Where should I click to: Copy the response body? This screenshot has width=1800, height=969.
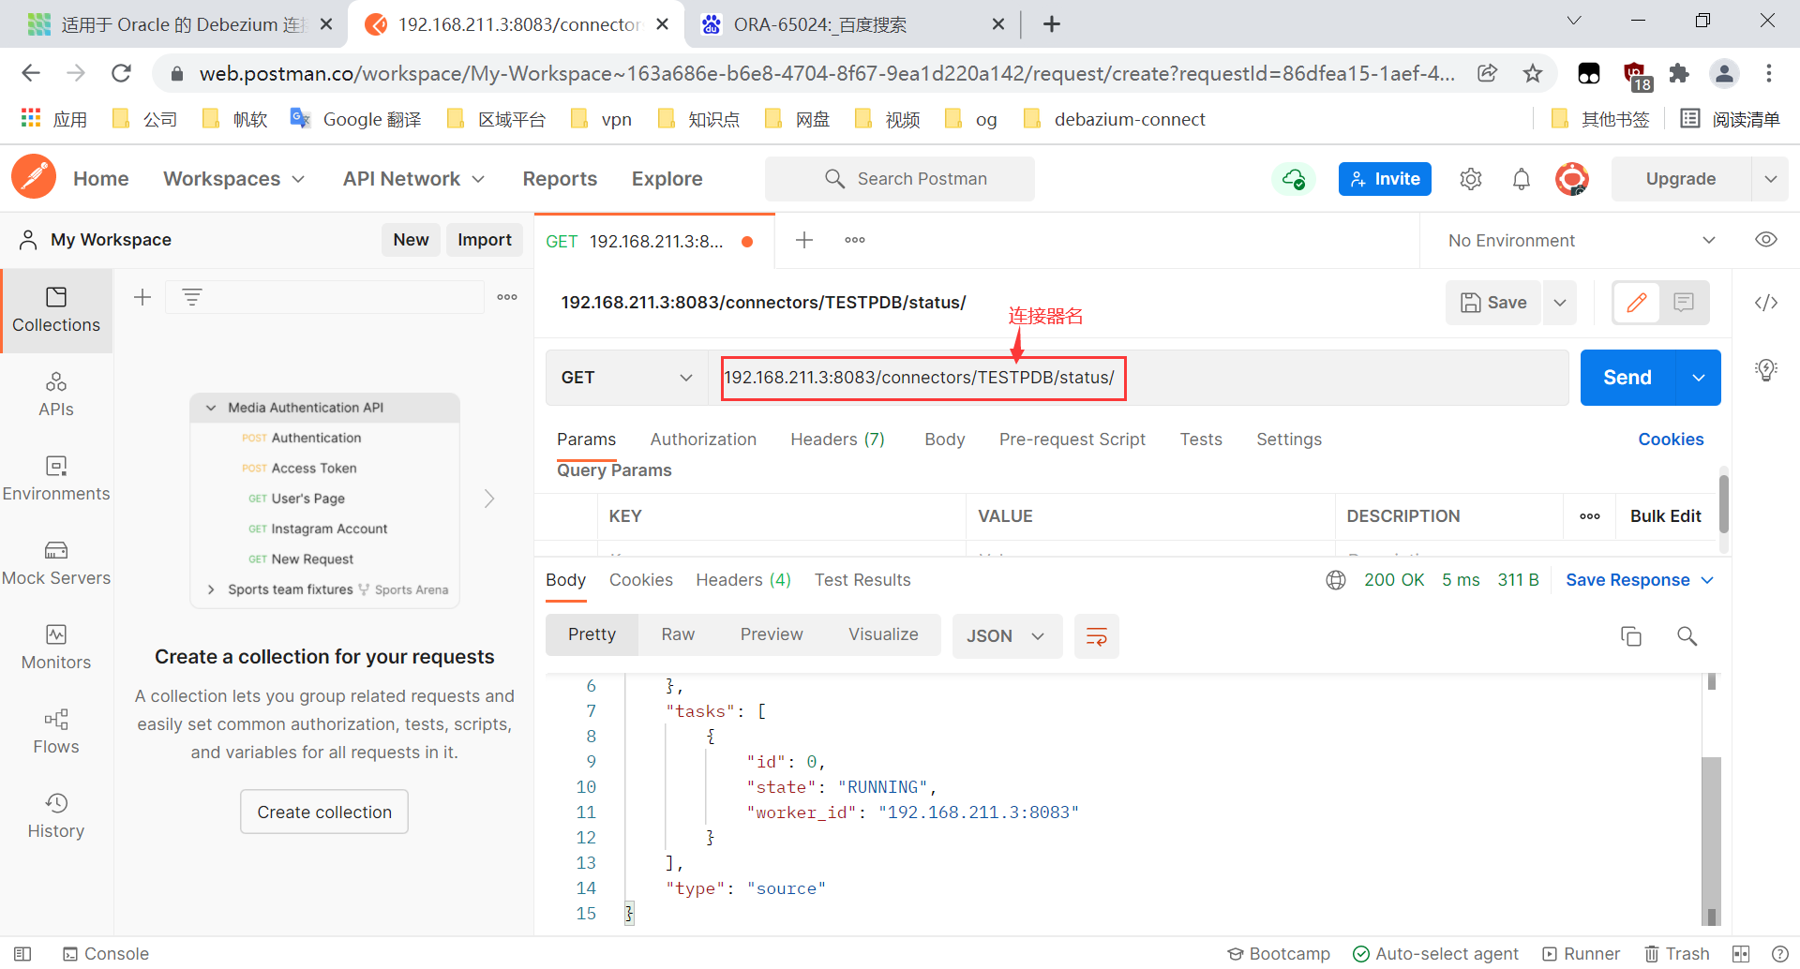[1631, 636]
